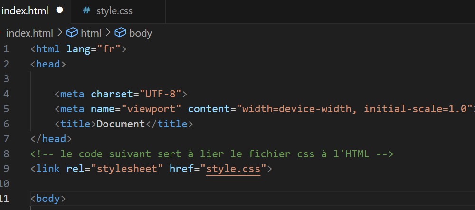Click the body symbol cube icon in breadcrumbs
475x210 pixels.
click(x=121, y=33)
